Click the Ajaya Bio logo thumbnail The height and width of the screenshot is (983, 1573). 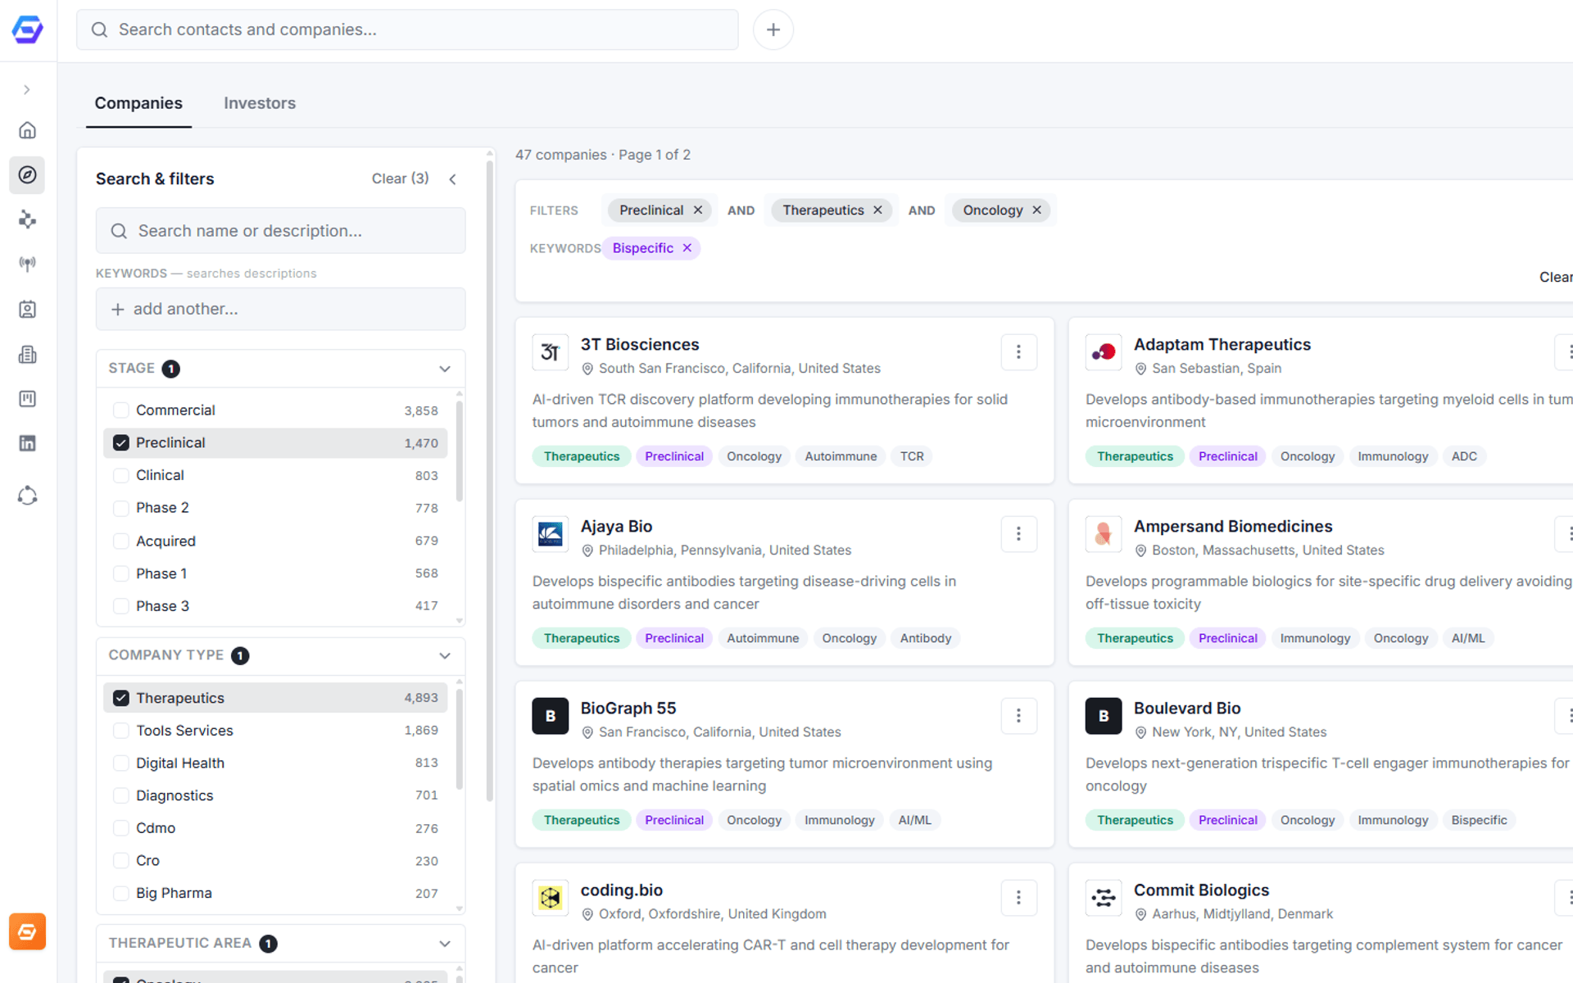coord(550,534)
